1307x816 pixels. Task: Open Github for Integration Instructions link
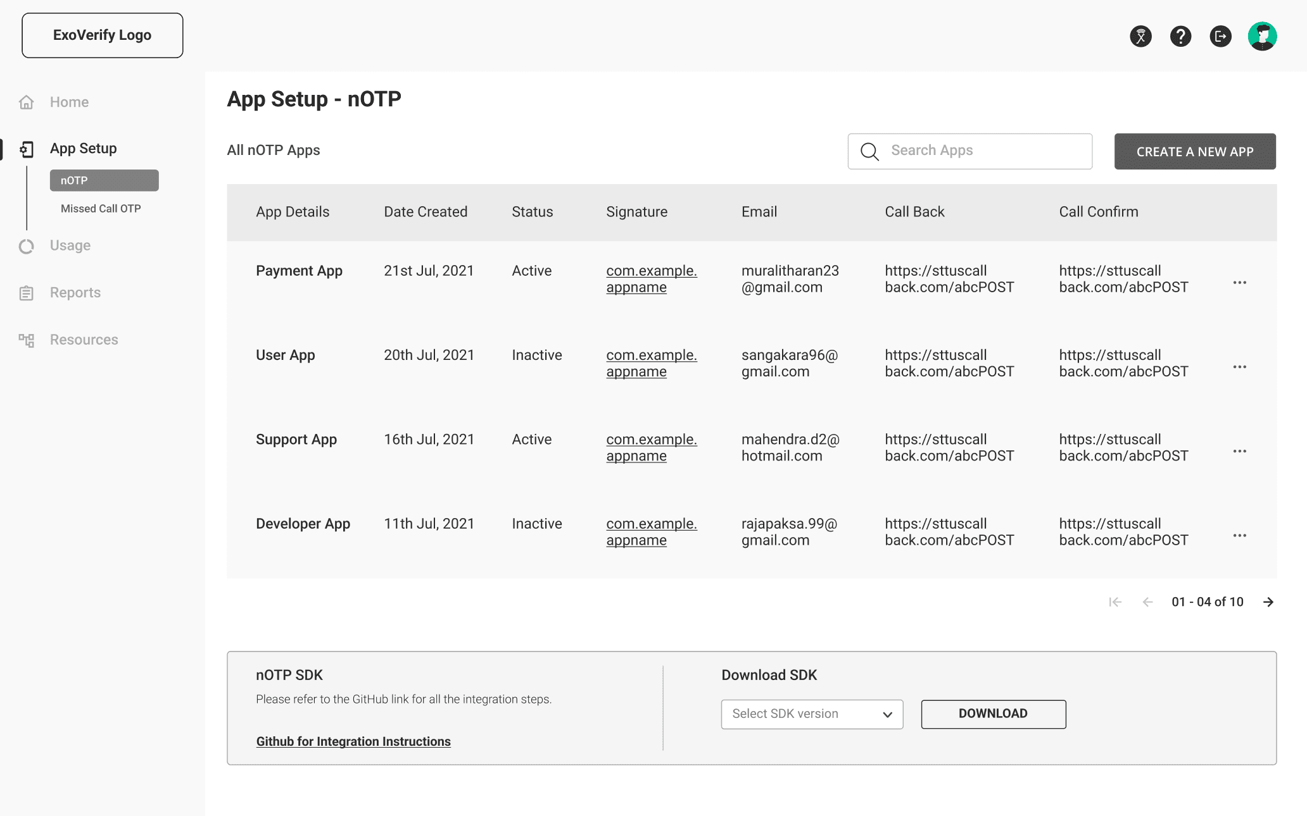pos(353,741)
